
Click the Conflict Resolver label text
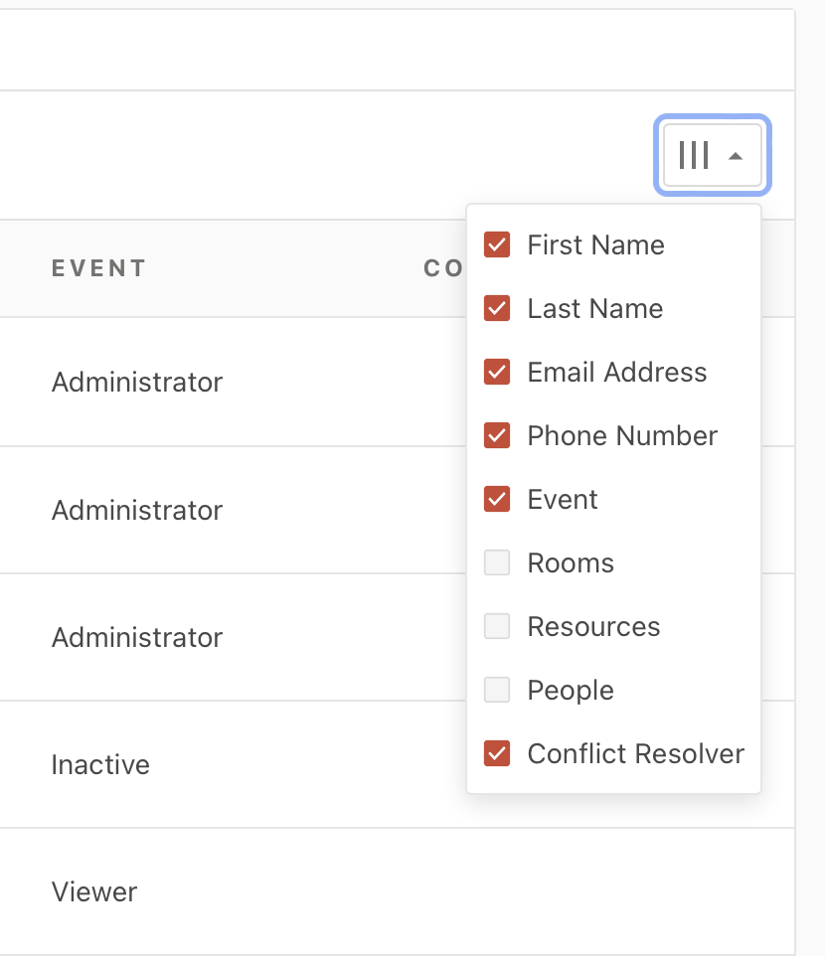pos(635,753)
